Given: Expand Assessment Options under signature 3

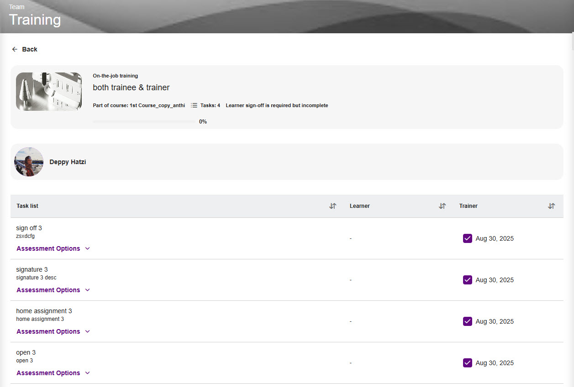Looking at the screenshot, I should pos(53,290).
